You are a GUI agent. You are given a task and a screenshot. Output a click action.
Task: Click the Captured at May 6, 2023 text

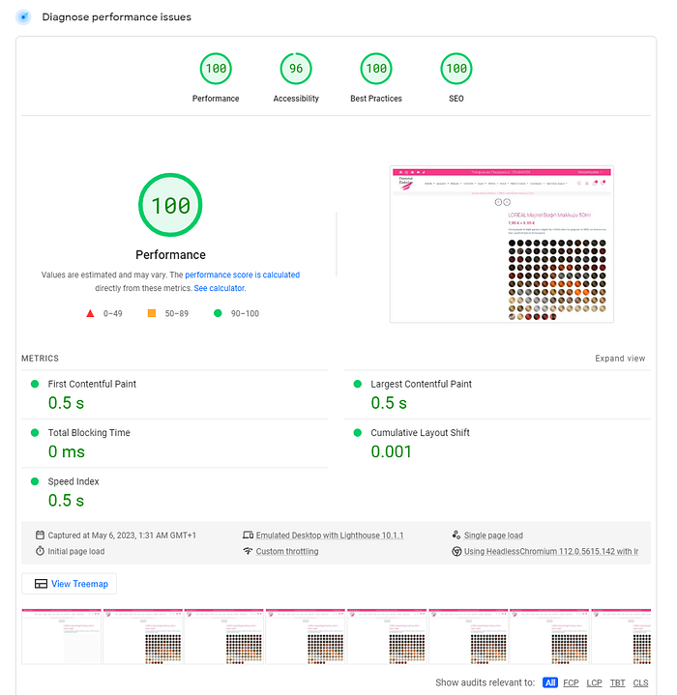pyautogui.click(x=122, y=535)
